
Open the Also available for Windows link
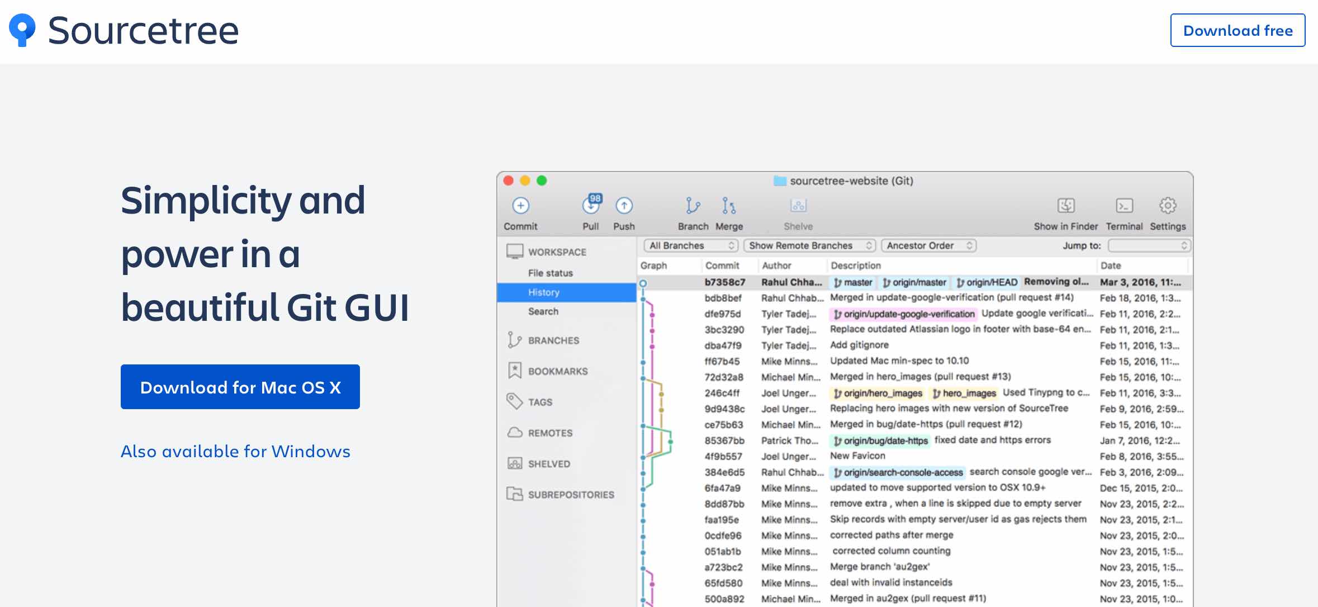pyautogui.click(x=235, y=451)
